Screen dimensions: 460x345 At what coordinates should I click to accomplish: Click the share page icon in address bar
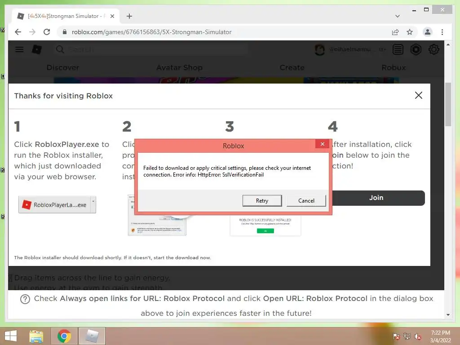tap(395, 32)
